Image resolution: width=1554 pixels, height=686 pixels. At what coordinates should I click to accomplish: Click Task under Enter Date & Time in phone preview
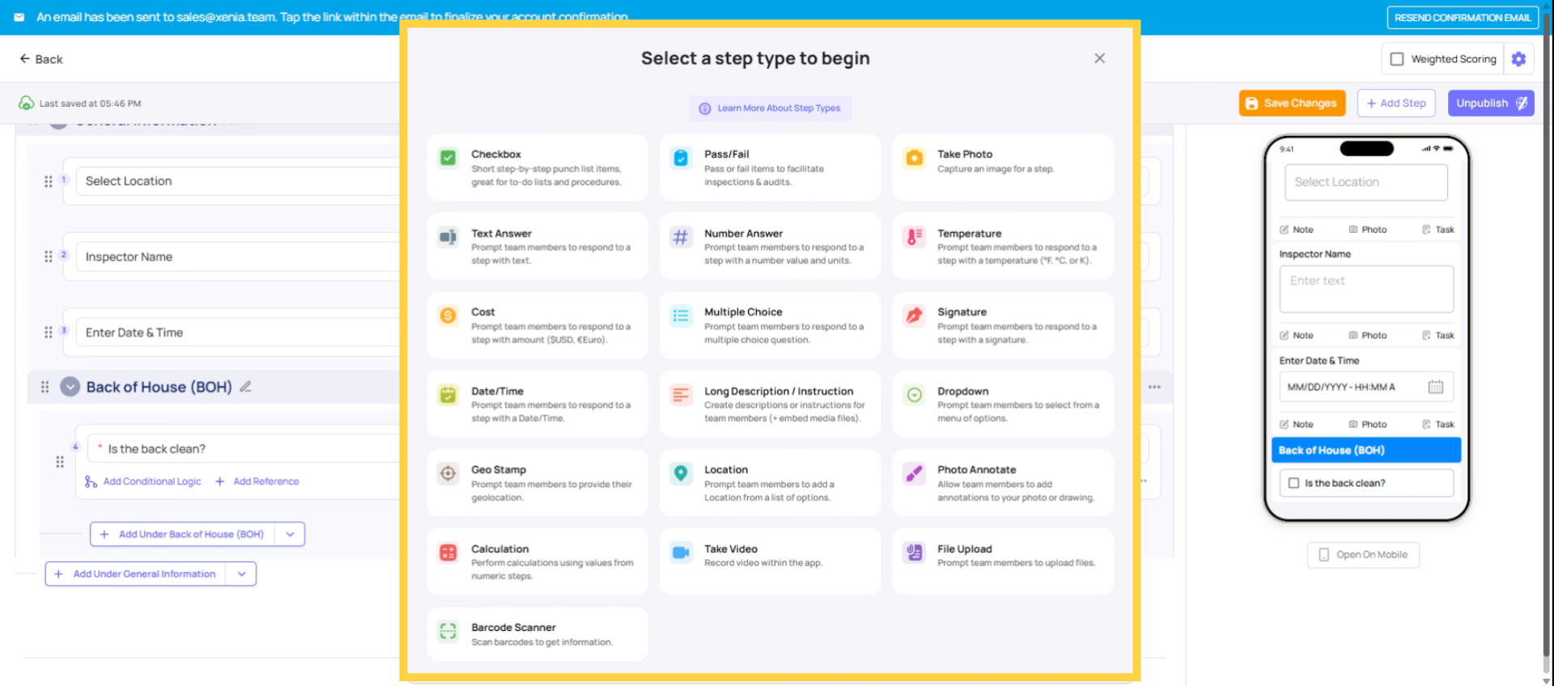(1438, 425)
